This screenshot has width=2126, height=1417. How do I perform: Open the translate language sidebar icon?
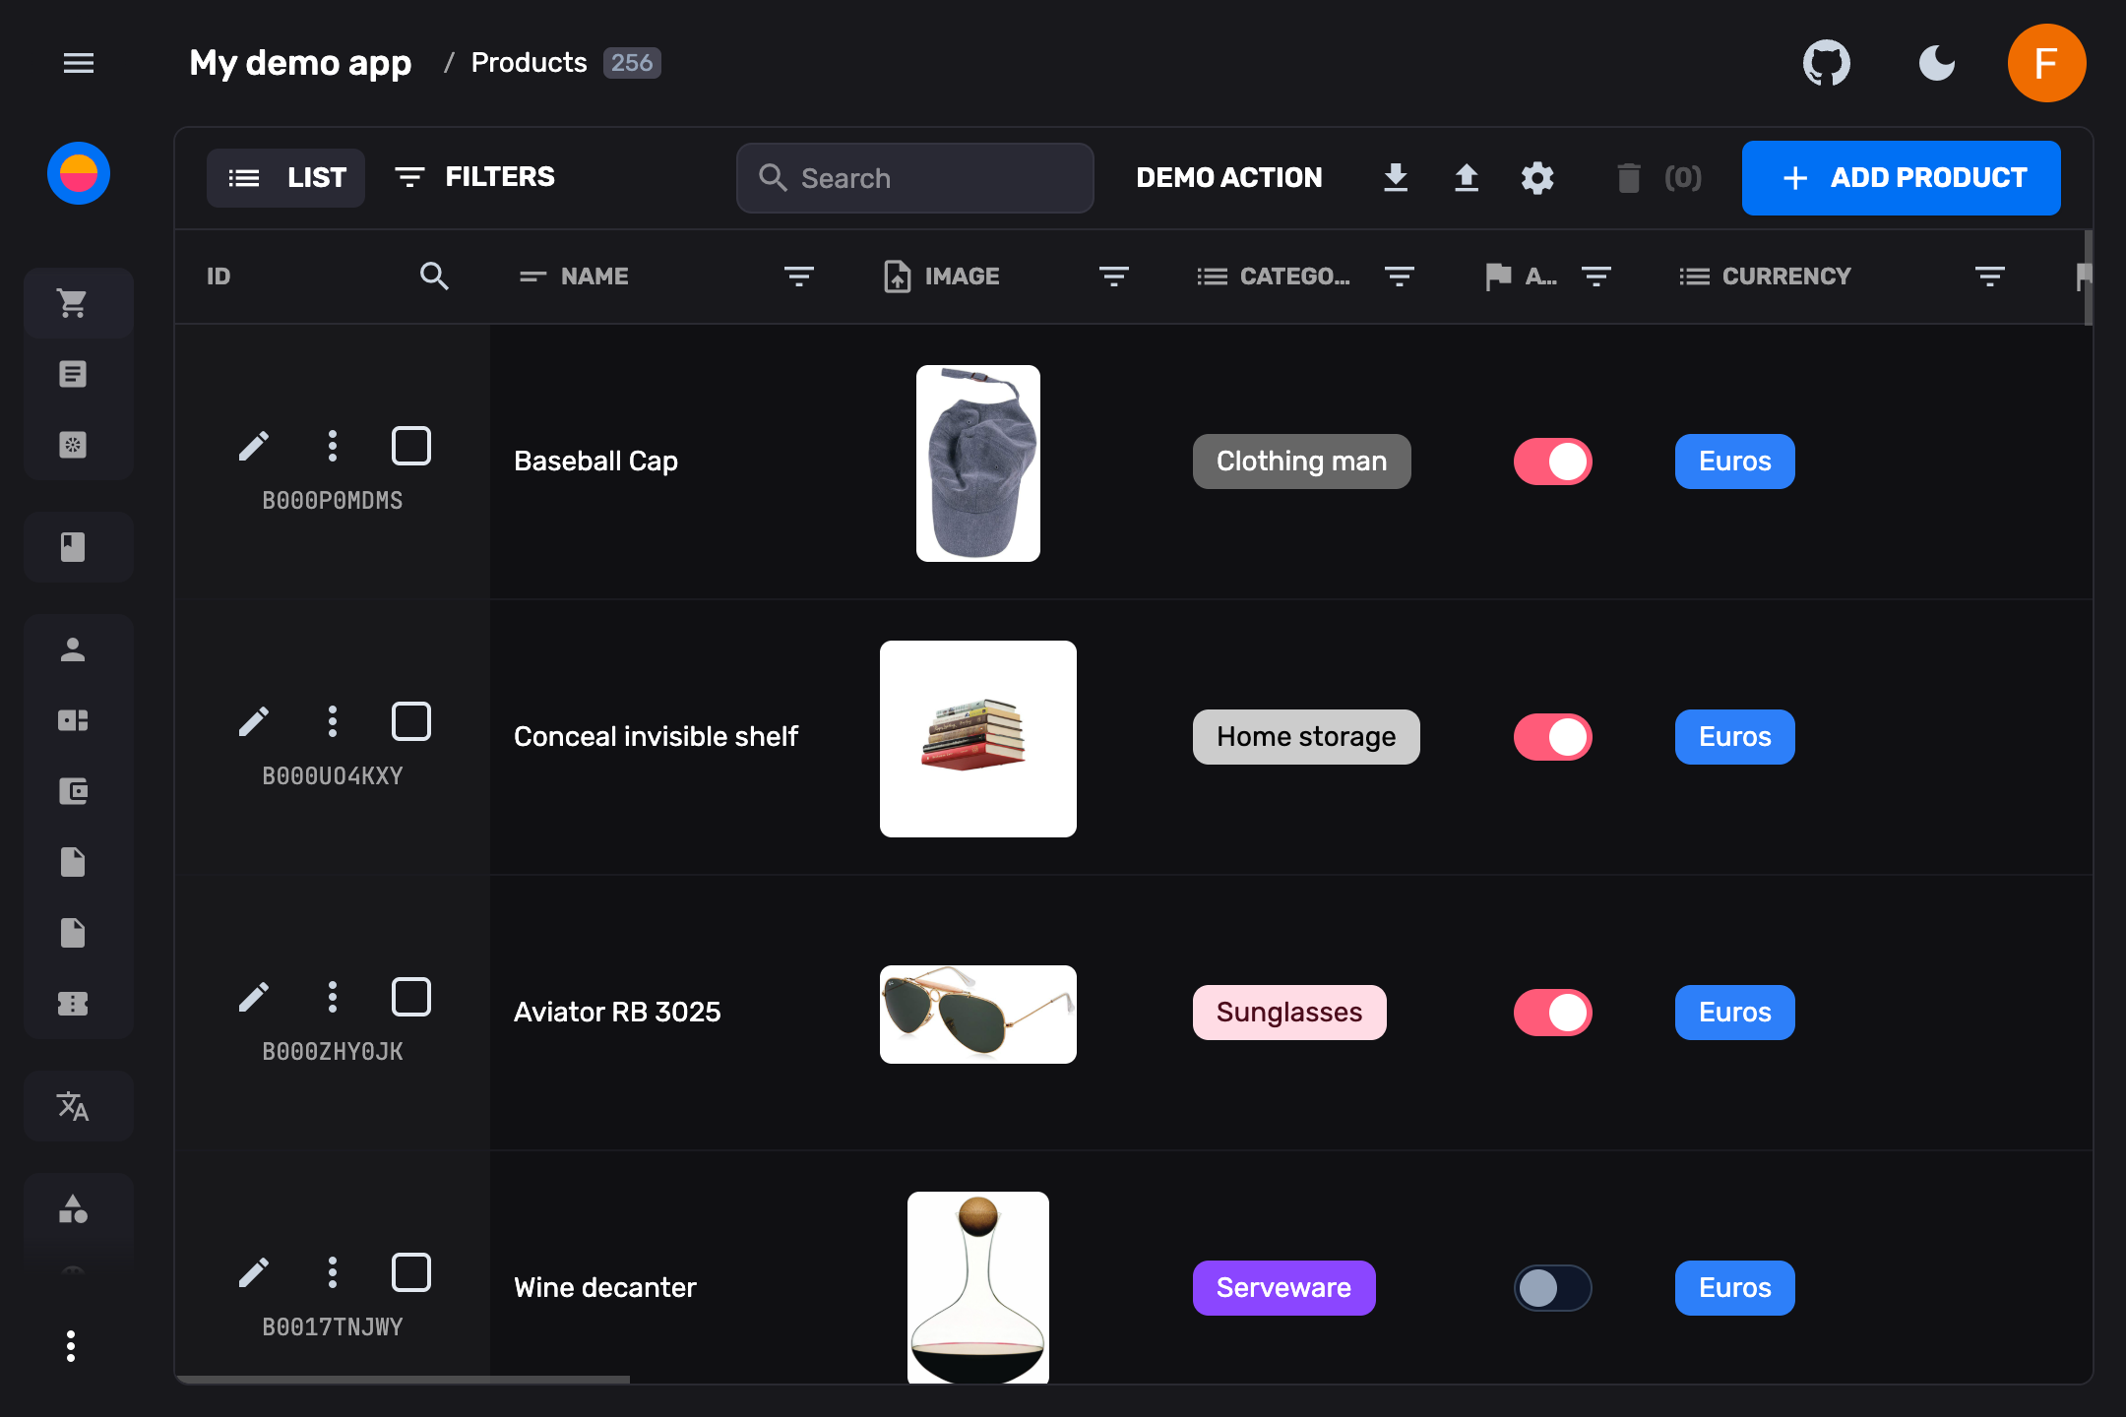(x=73, y=1106)
